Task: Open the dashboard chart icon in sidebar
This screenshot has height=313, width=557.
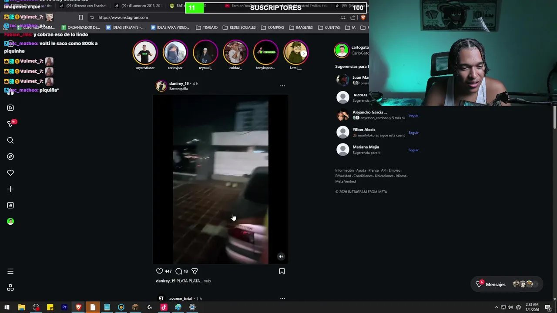Action: pos(10,205)
